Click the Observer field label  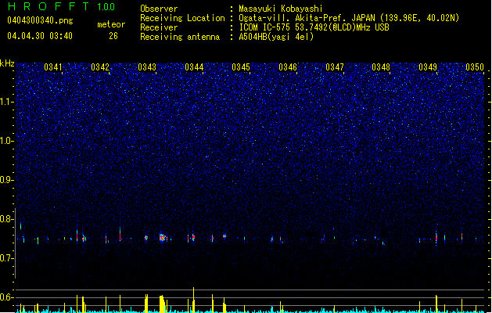click(159, 9)
